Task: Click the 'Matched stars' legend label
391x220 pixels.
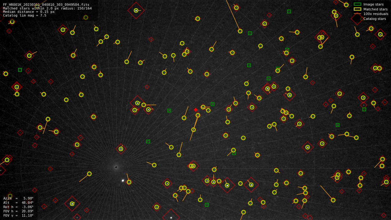Action: click(x=375, y=9)
